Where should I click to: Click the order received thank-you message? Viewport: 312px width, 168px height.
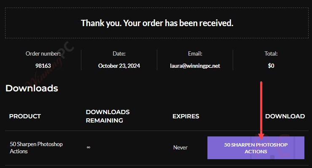point(157,23)
